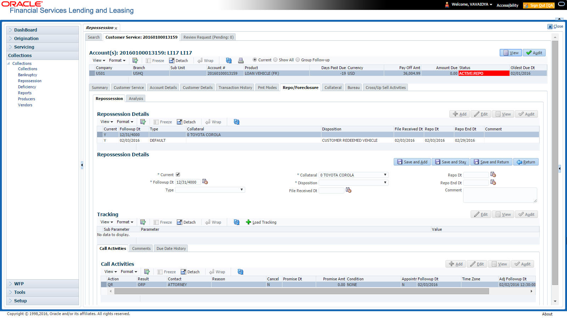The image size is (567, 319).
Task: Open calendar picker for File Received Dt
Action: [x=348, y=190]
